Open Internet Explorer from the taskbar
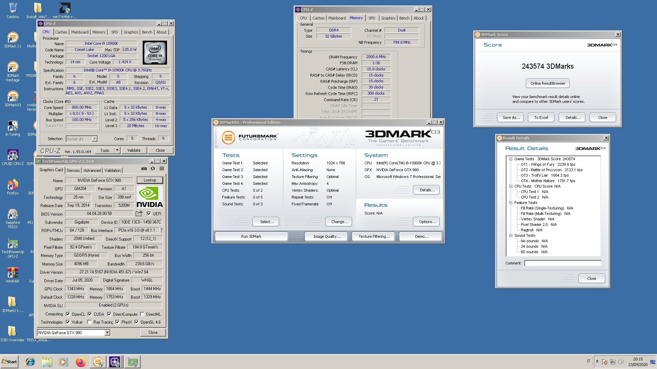This screenshot has width=657, height=369. coord(30,362)
